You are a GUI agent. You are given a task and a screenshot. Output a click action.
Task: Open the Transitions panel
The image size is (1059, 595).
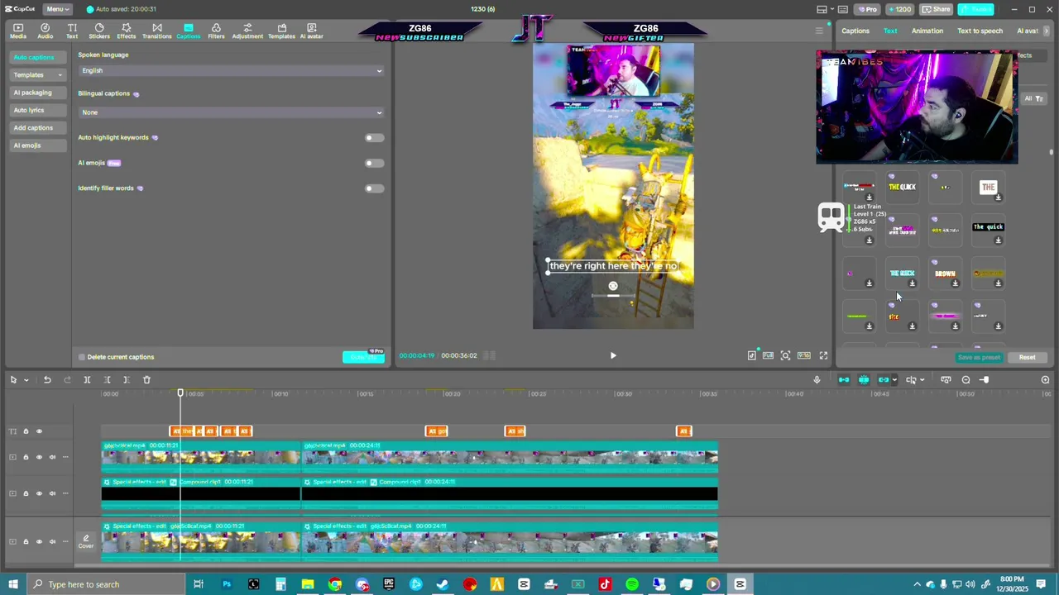coord(157,31)
